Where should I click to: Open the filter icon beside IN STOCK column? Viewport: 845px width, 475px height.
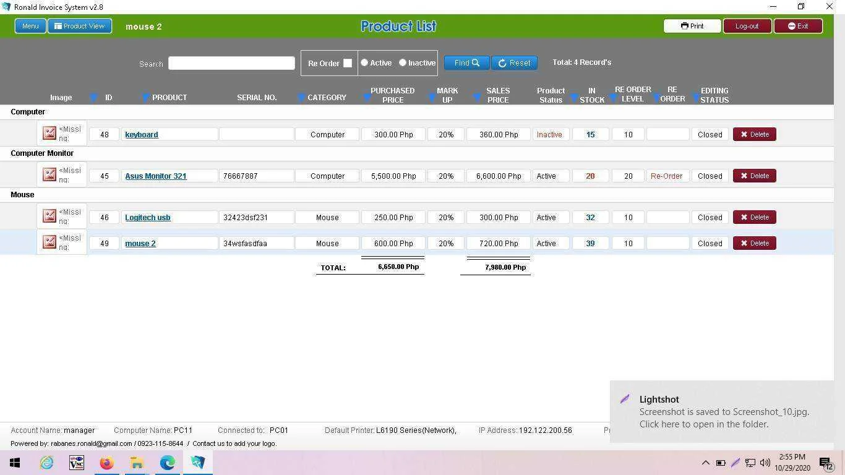point(573,98)
